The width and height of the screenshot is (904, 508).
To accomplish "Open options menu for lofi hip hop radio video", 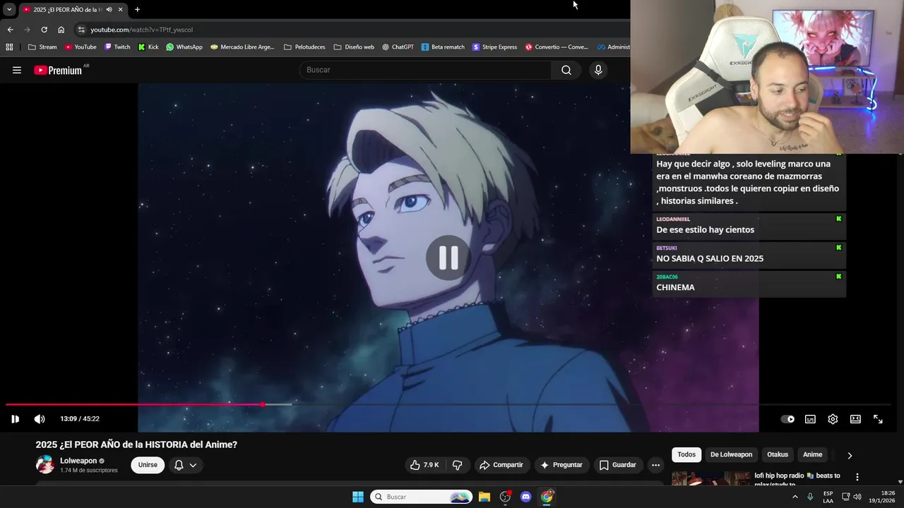I will 857,477.
